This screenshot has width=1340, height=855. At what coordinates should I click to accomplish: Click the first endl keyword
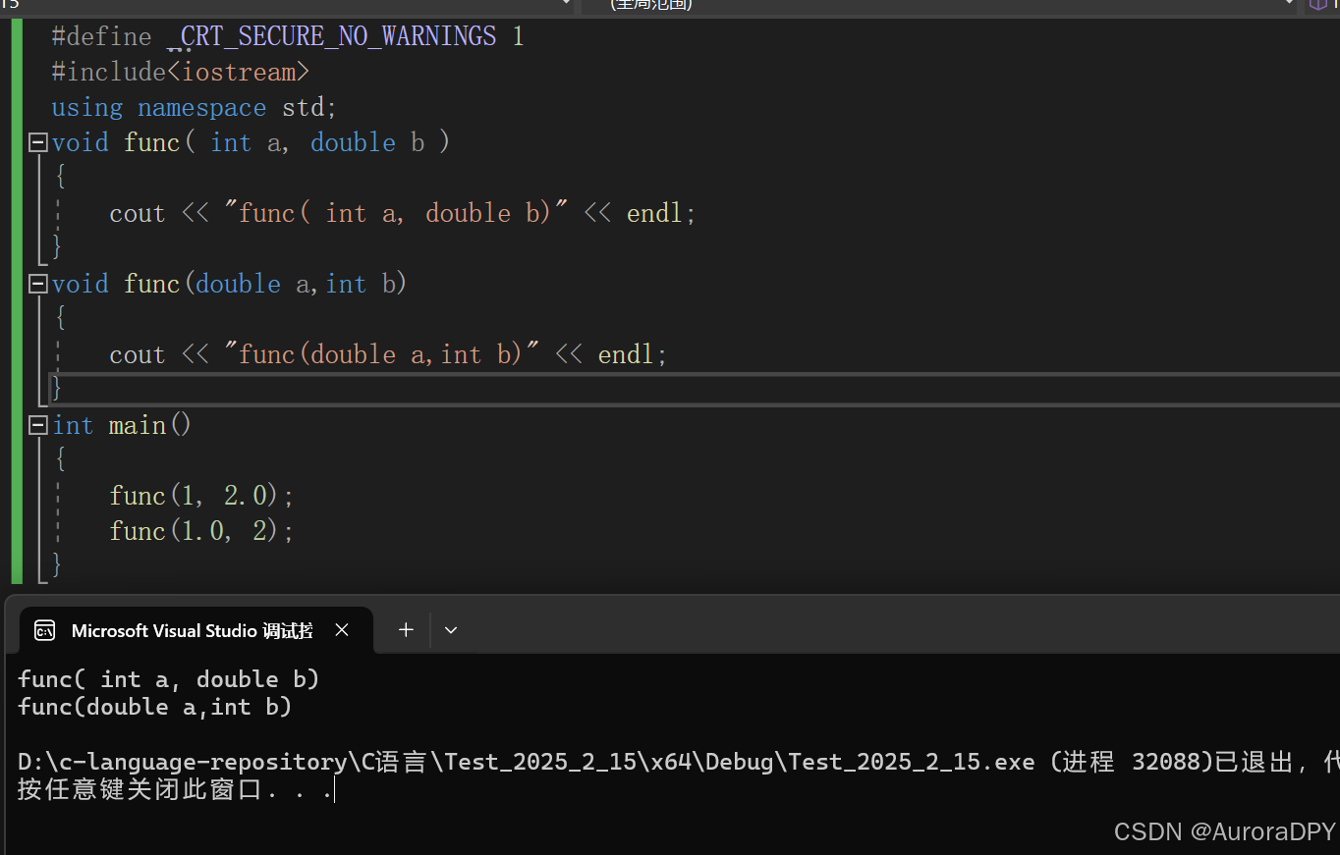coord(654,214)
